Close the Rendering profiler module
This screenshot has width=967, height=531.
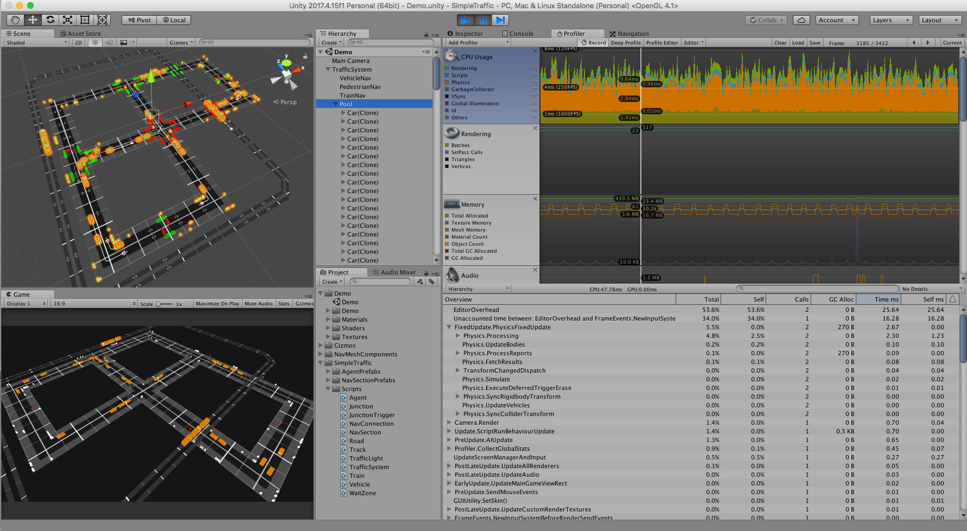pyautogui.click(x=535, y=129)
